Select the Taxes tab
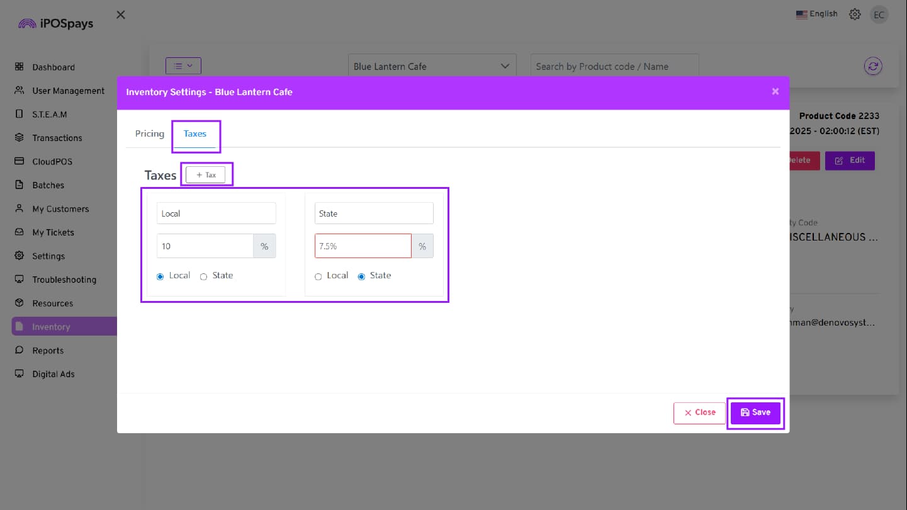The height and width of the screenshot is (510, 907). coord(195,133)
